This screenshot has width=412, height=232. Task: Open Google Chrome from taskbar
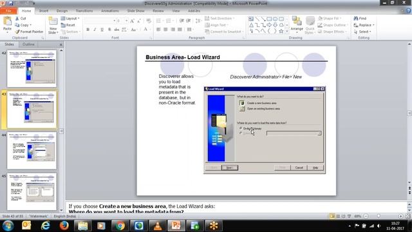point(120,226)
